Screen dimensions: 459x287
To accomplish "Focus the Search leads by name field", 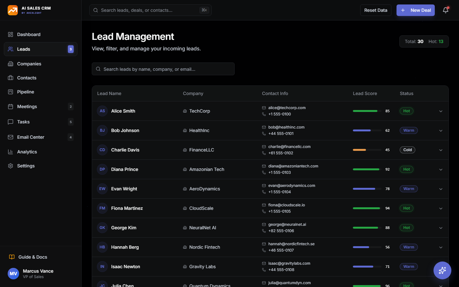I will (x=163, y=69).
